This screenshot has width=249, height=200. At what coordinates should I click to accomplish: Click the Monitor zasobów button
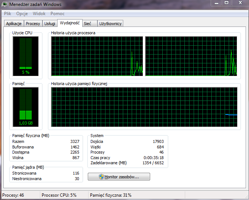(119, 177)
